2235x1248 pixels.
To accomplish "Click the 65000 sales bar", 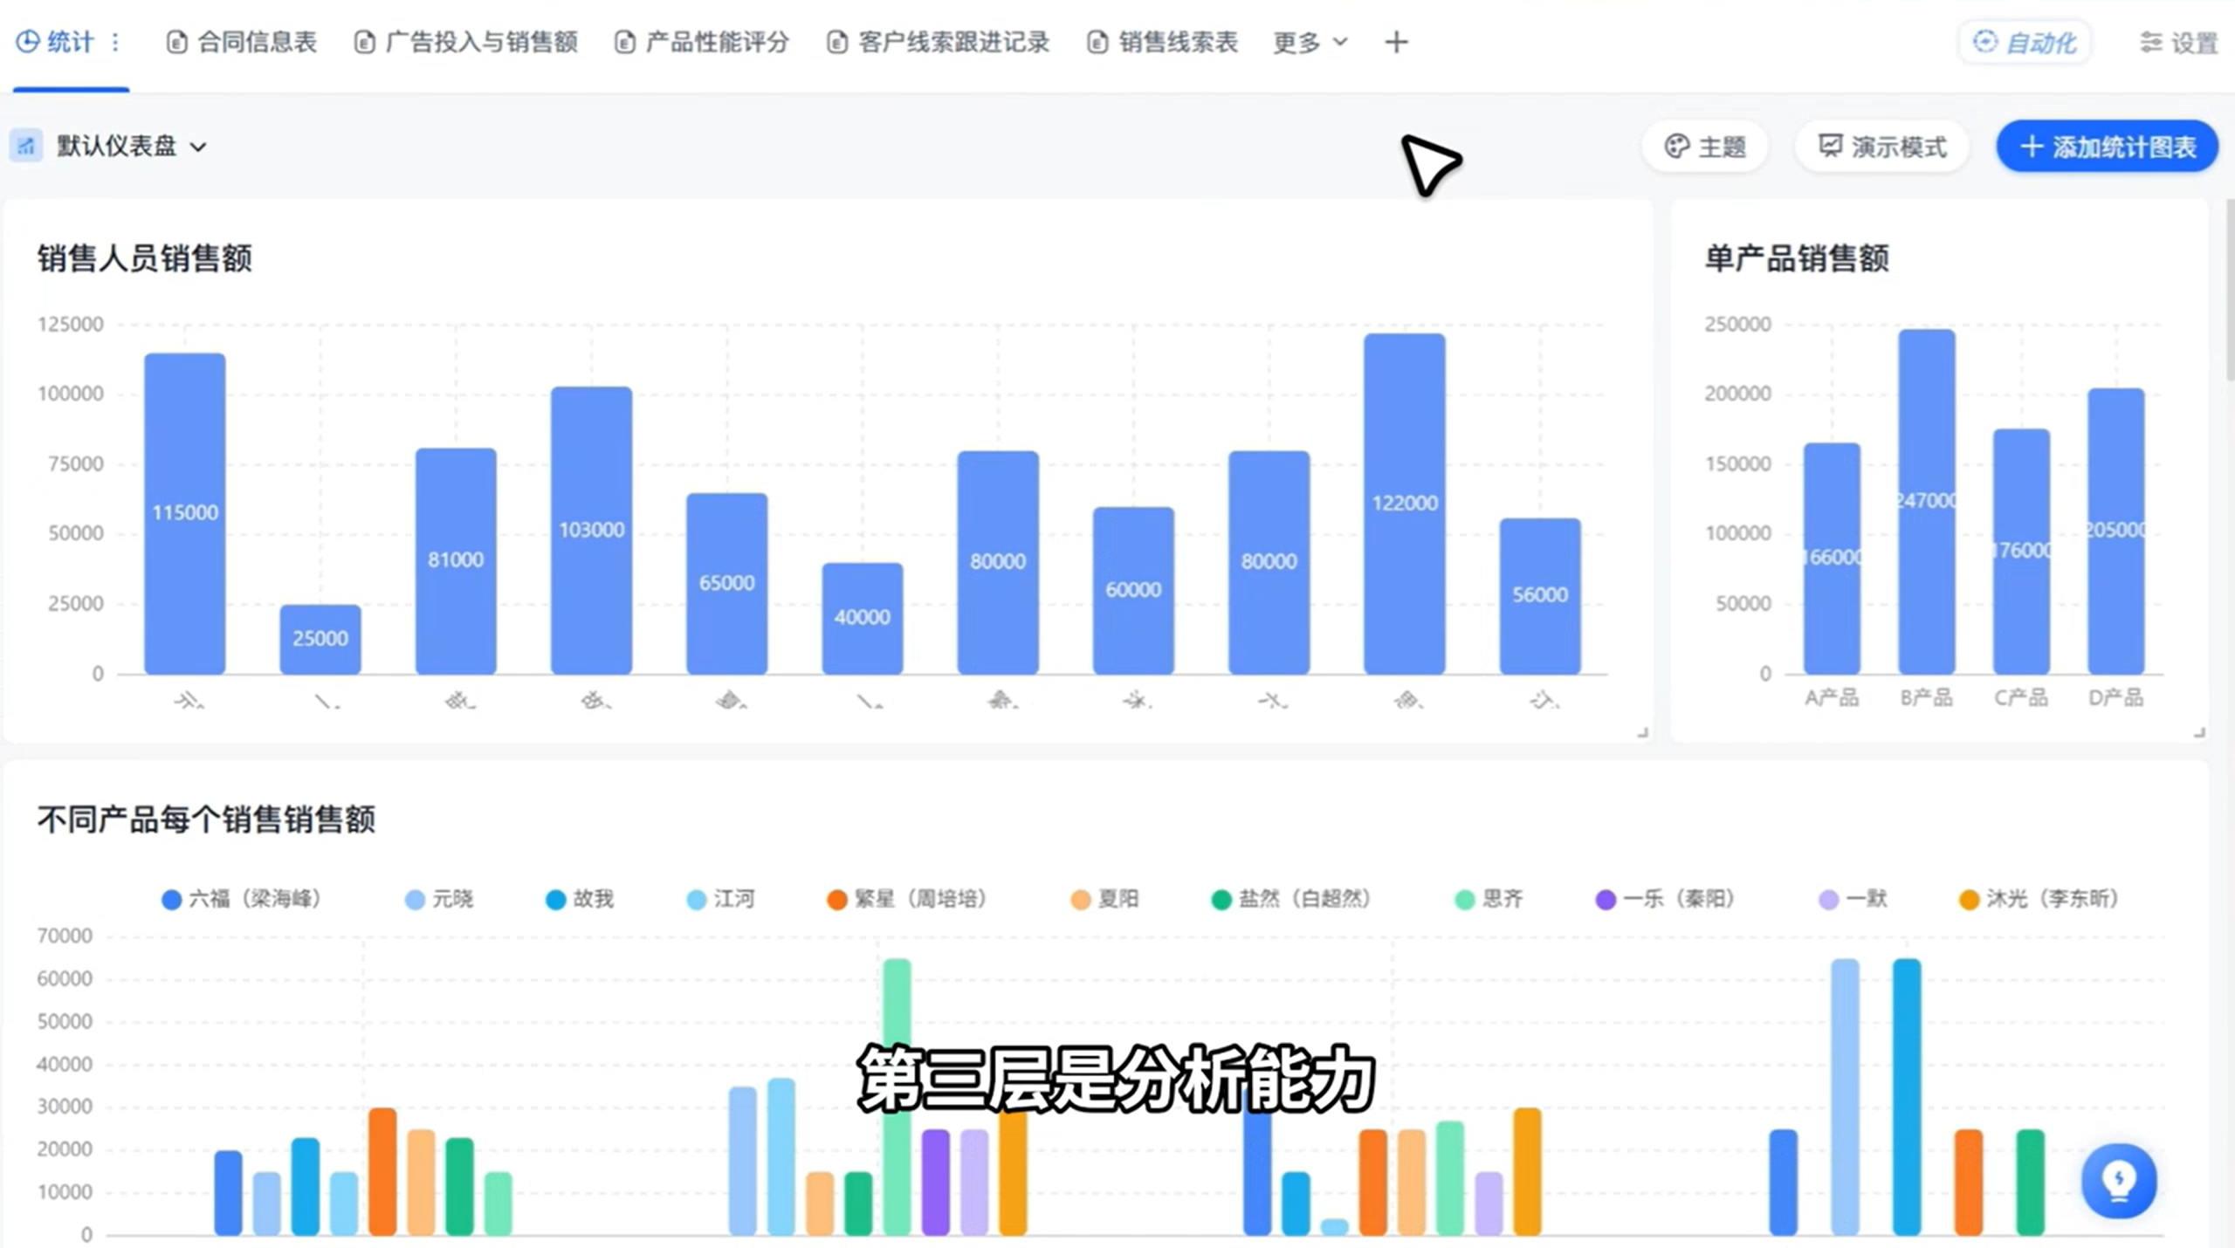I will pos(727,583).
